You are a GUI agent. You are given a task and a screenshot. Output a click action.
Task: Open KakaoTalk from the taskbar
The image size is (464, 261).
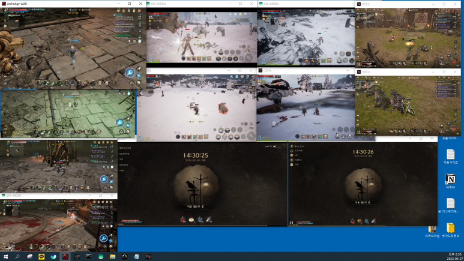pos(41,257)
